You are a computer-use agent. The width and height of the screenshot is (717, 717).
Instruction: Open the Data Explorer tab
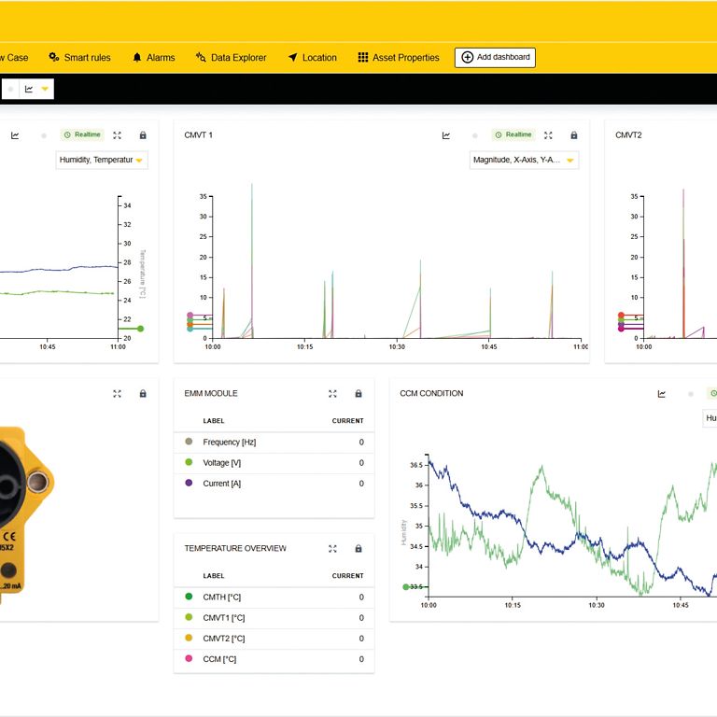231,58
